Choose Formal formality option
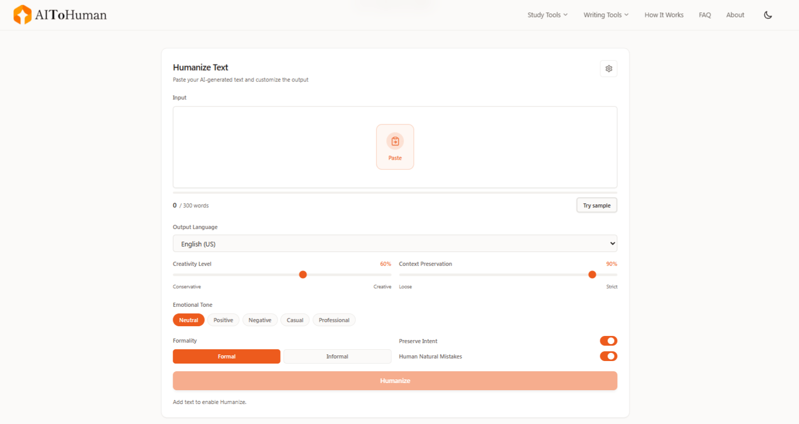 [226, 356]
